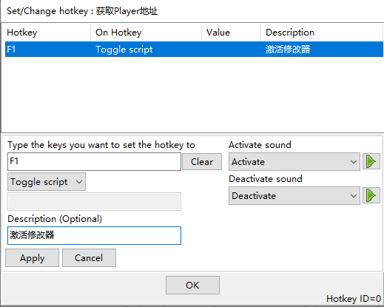Clear the F1 hotkey keys

(202, 162)
